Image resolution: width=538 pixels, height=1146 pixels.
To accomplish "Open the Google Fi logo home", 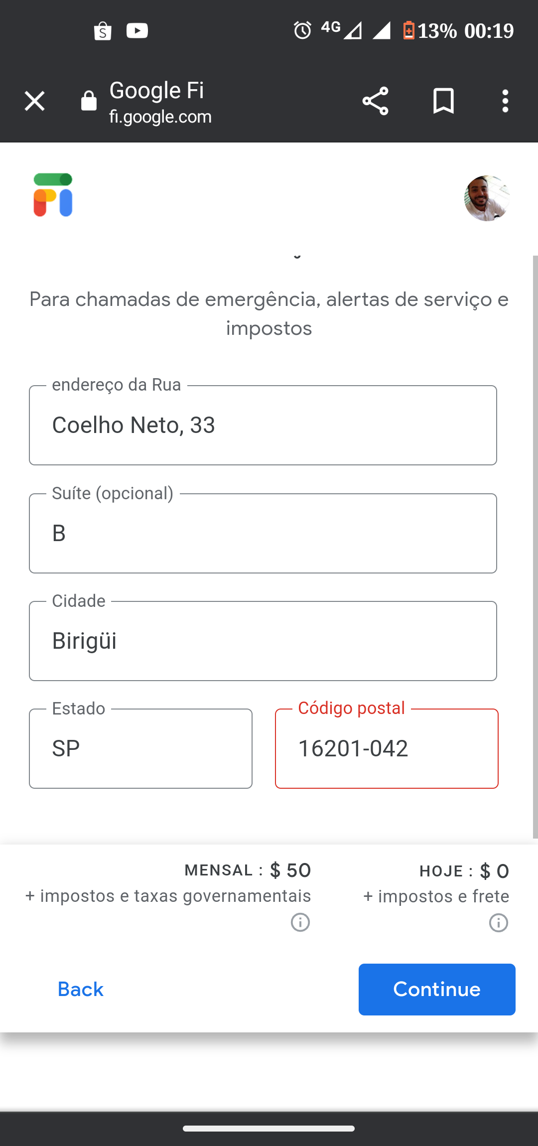I will (x=53, y=195).
